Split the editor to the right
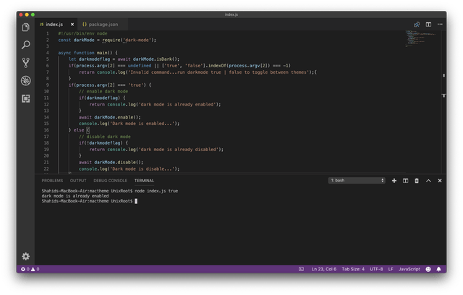The height and width of the screenshot is (295, 463). click(428, 24)
